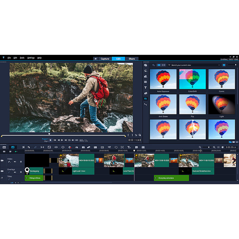239x239 pixels.
Task: Open the Record/Capture option
Action: pyautogui.click(x=69, y=147)
